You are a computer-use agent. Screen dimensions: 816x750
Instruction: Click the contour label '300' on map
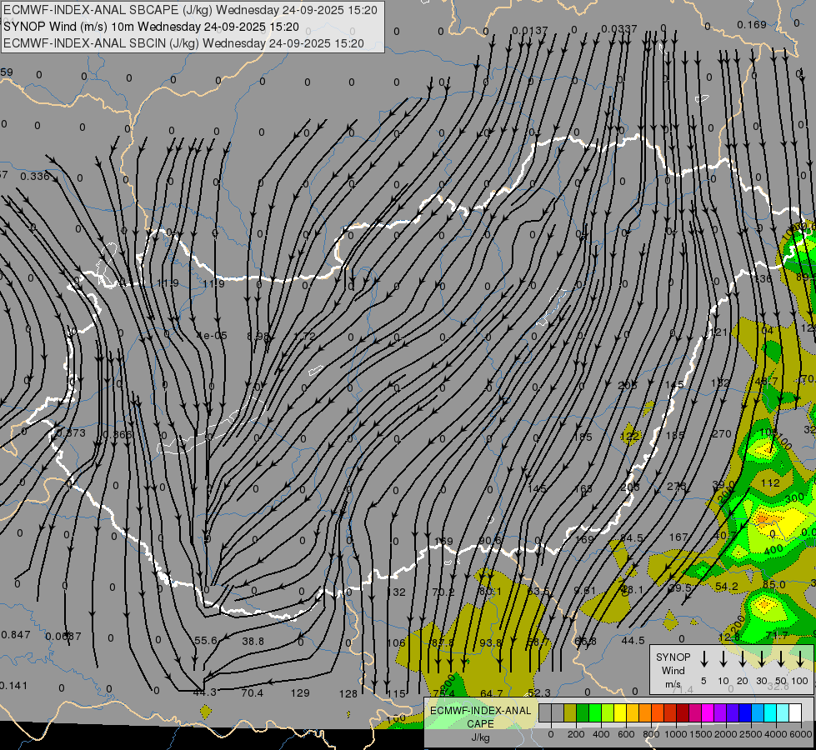(794, 498)
